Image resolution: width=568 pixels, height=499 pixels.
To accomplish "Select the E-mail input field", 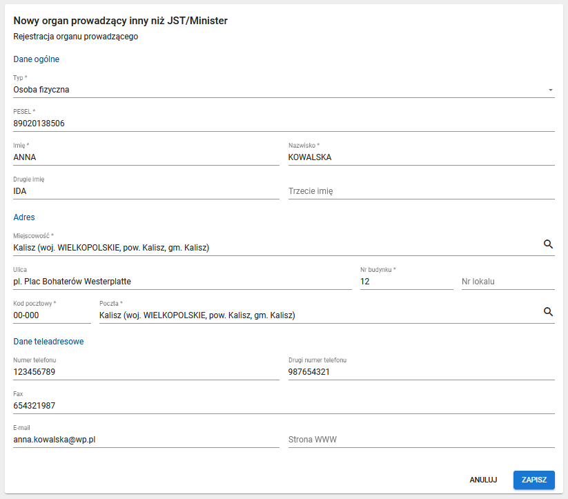I will (x=146, y=440).
